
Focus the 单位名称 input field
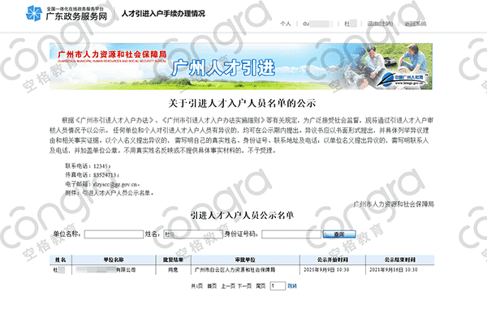point(114,234)
